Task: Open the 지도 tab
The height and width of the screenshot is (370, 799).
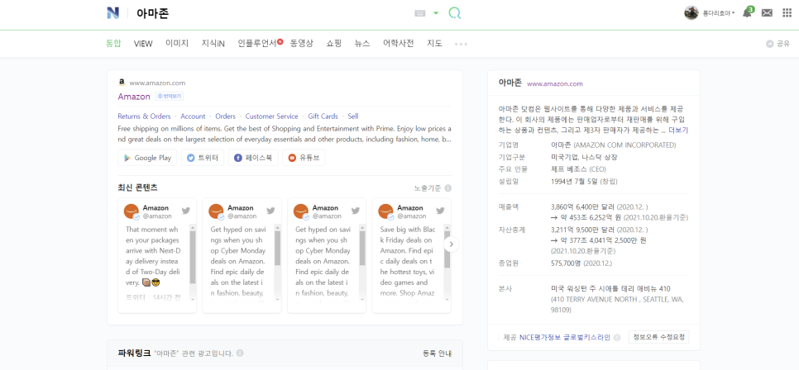Action: point(435,44)
